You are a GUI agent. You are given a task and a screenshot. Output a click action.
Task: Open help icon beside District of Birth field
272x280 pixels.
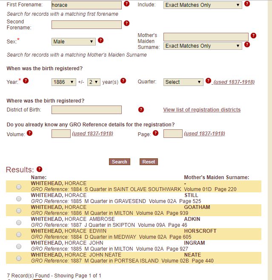pyautogui.click(x=141, y=110)
